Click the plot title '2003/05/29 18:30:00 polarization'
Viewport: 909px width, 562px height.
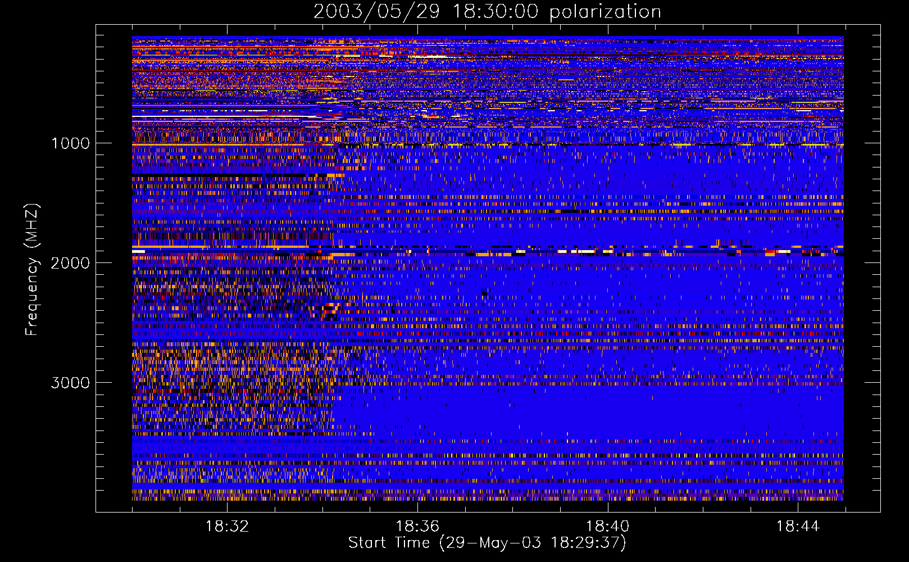(487, 12)
